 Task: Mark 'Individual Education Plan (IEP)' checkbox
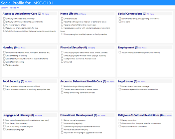[x=62, y=129]
